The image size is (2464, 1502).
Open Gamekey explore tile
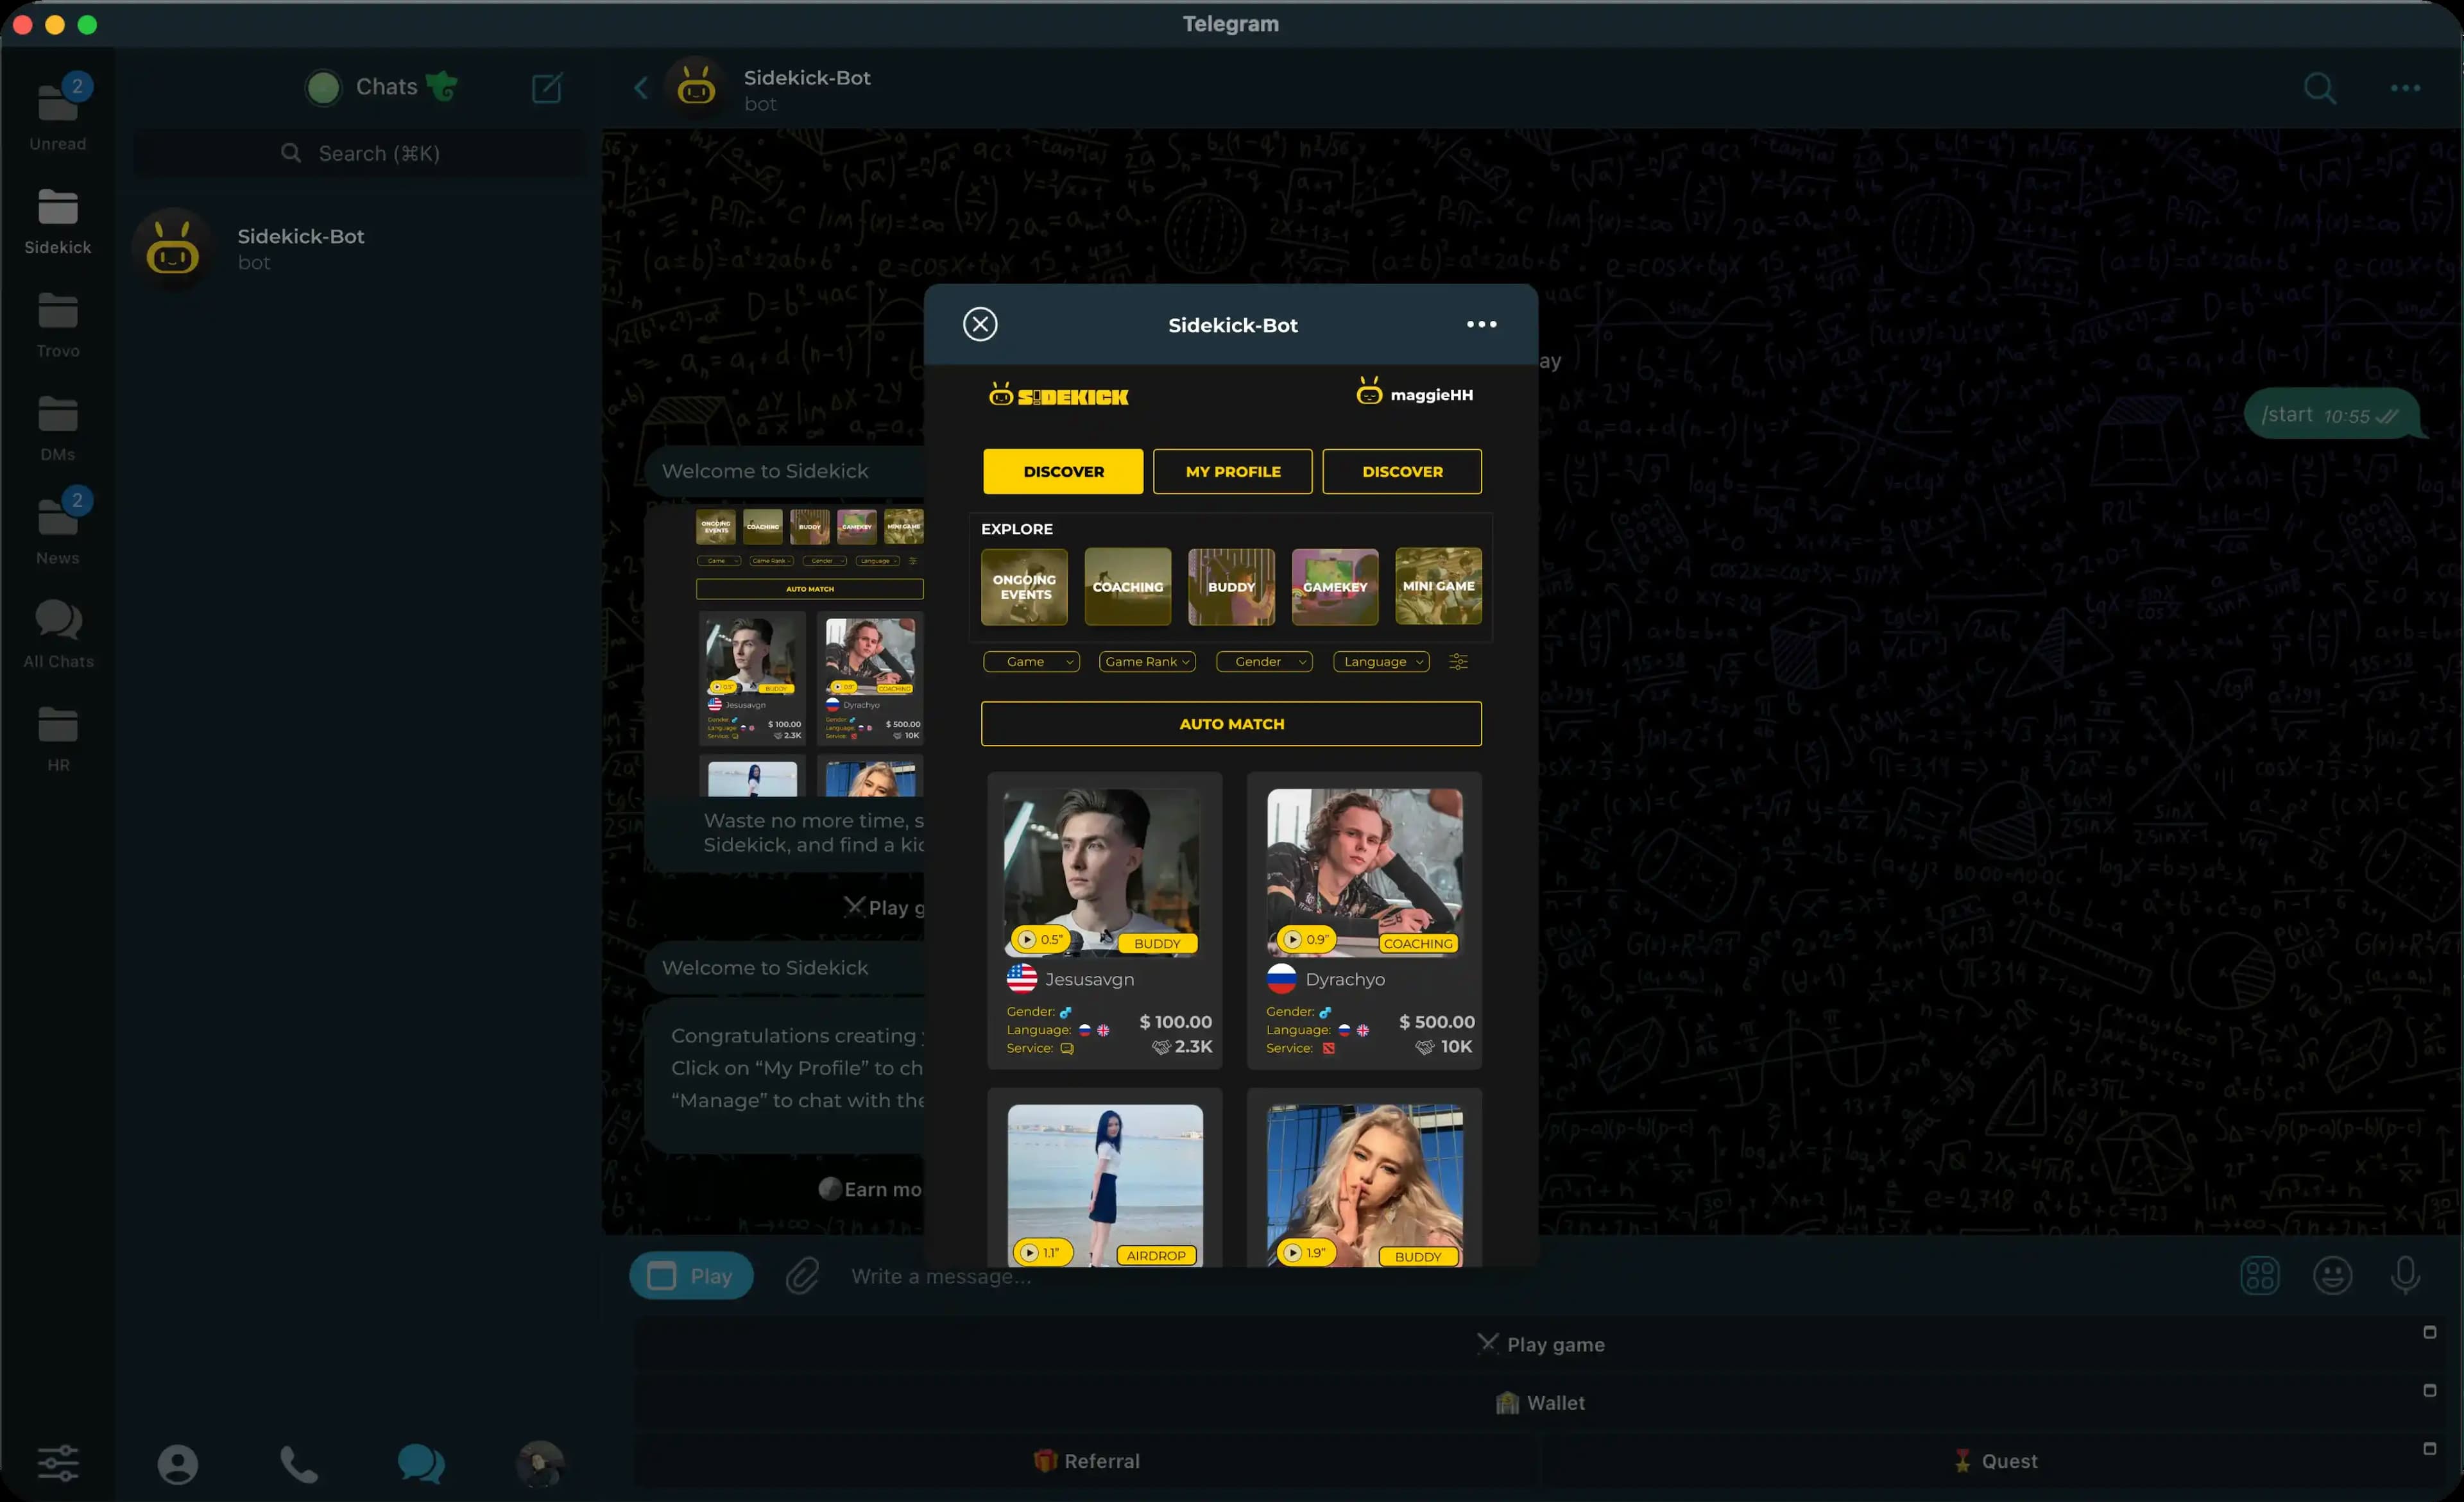pyautogui.click(x=1335, y=586)
